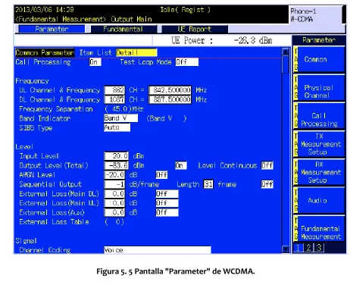Edit AWGN Level -20.0 dB field
The image size is (350, 288).
[114, 175]
